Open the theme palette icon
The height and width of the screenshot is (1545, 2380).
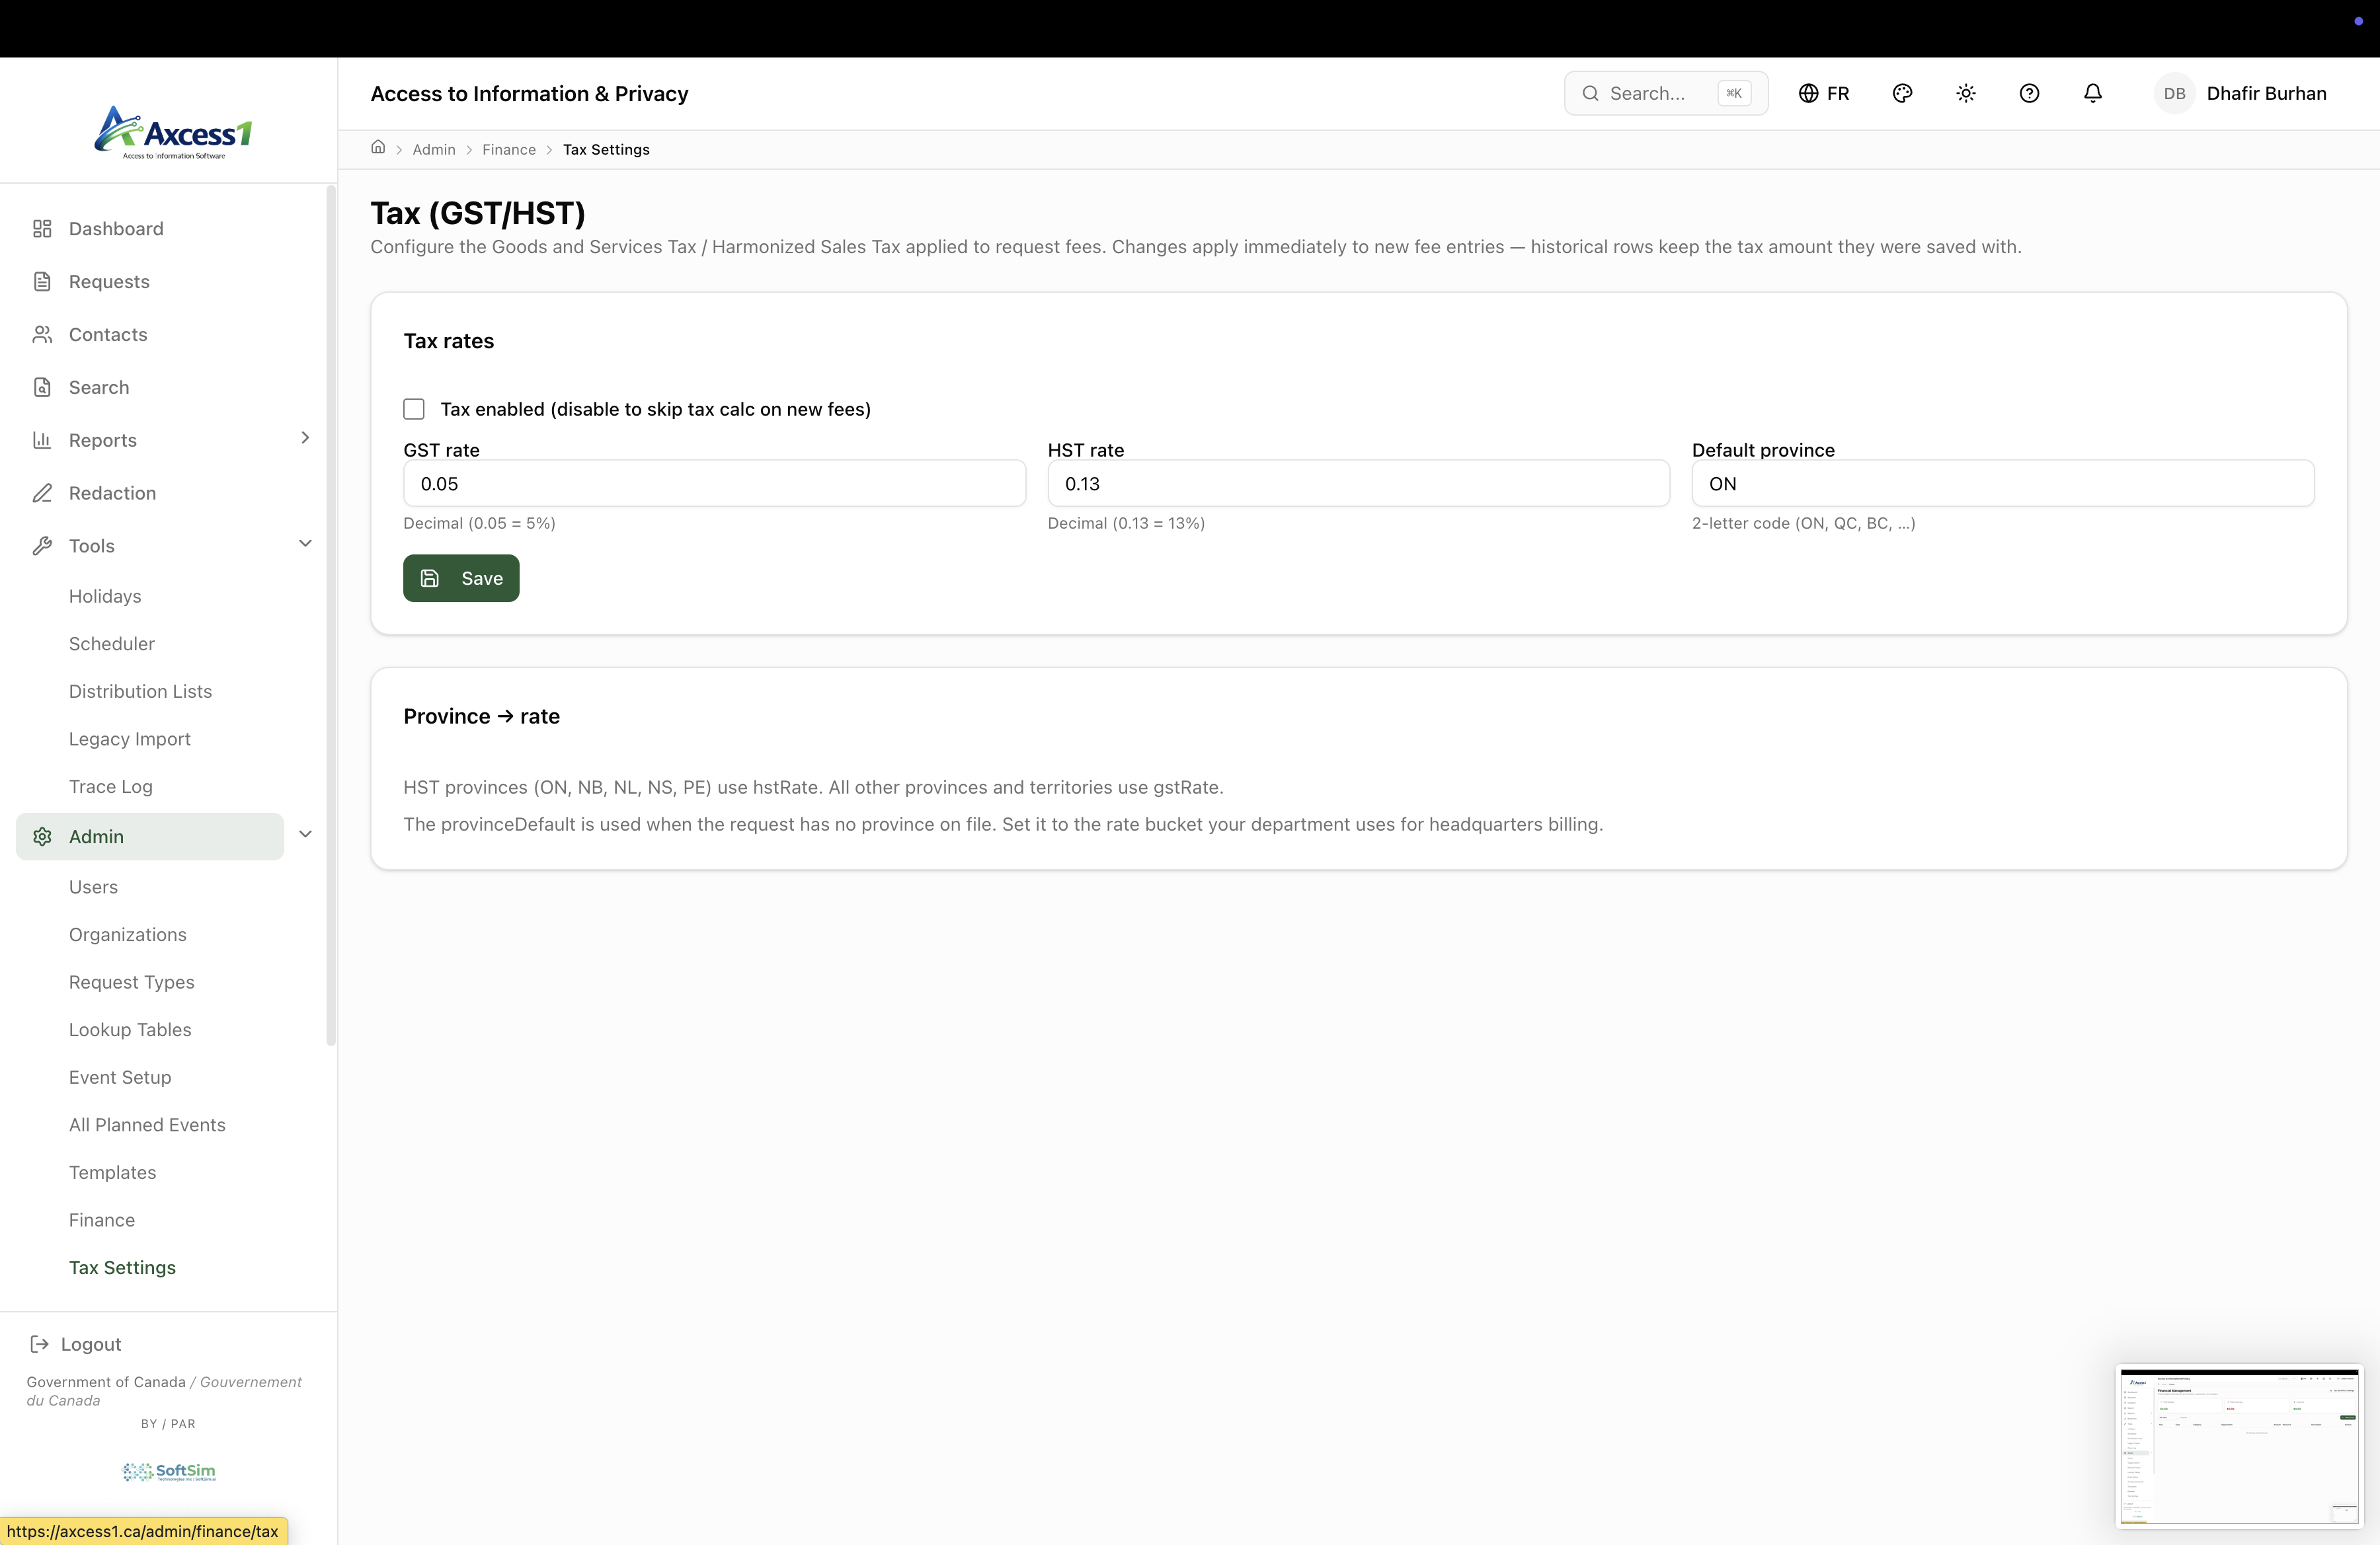pos(1902,93)
